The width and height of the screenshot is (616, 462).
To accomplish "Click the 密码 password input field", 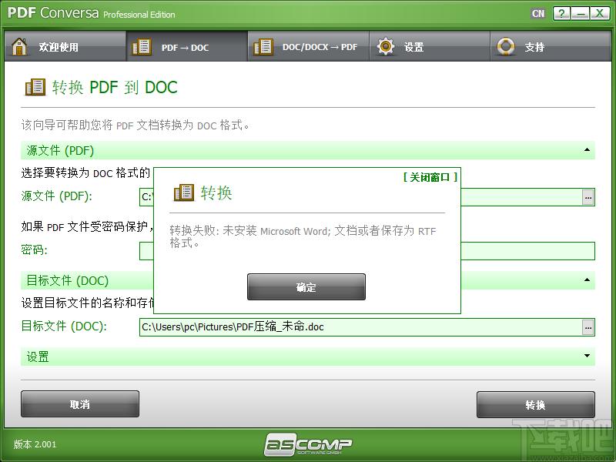I will click(527, 251).
